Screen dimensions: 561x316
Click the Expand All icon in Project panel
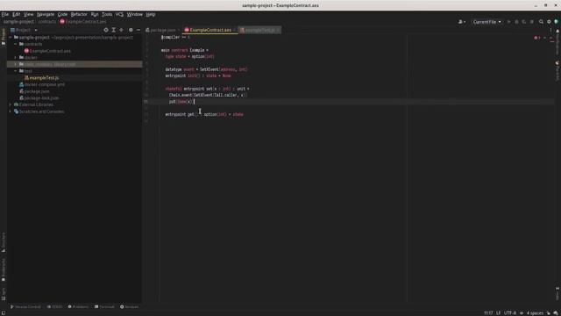pos(114,30)
